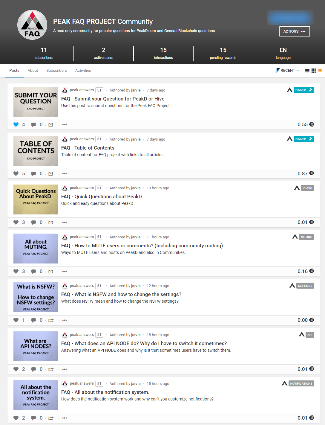Open the ACTIONS menu
The width and height of the screenshot is (325, 425).
pos(295,31)
